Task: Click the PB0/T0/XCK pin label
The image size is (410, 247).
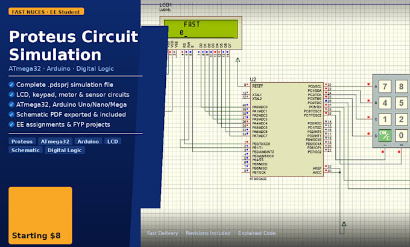Action: [261, 144]
